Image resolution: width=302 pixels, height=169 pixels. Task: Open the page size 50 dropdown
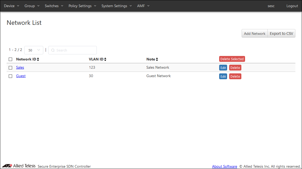34,50
